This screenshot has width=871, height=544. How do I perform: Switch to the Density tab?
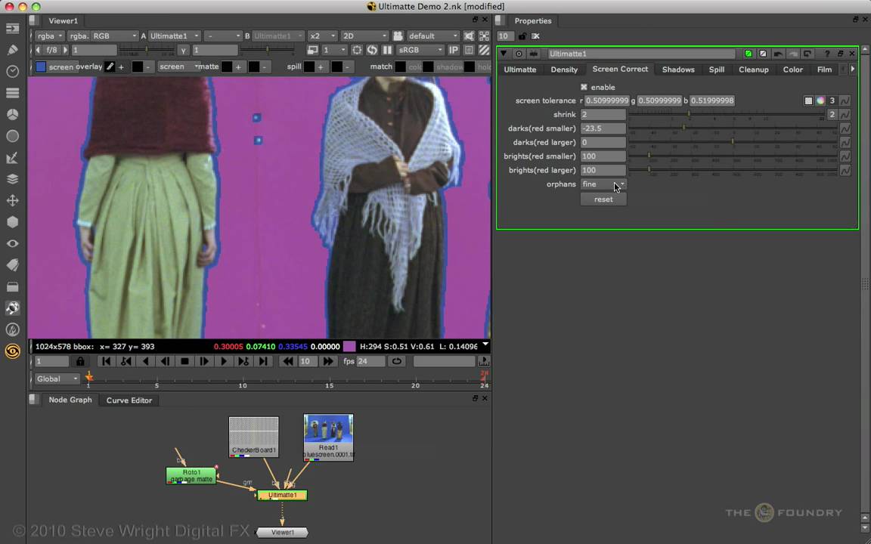[x=564, y=70]
